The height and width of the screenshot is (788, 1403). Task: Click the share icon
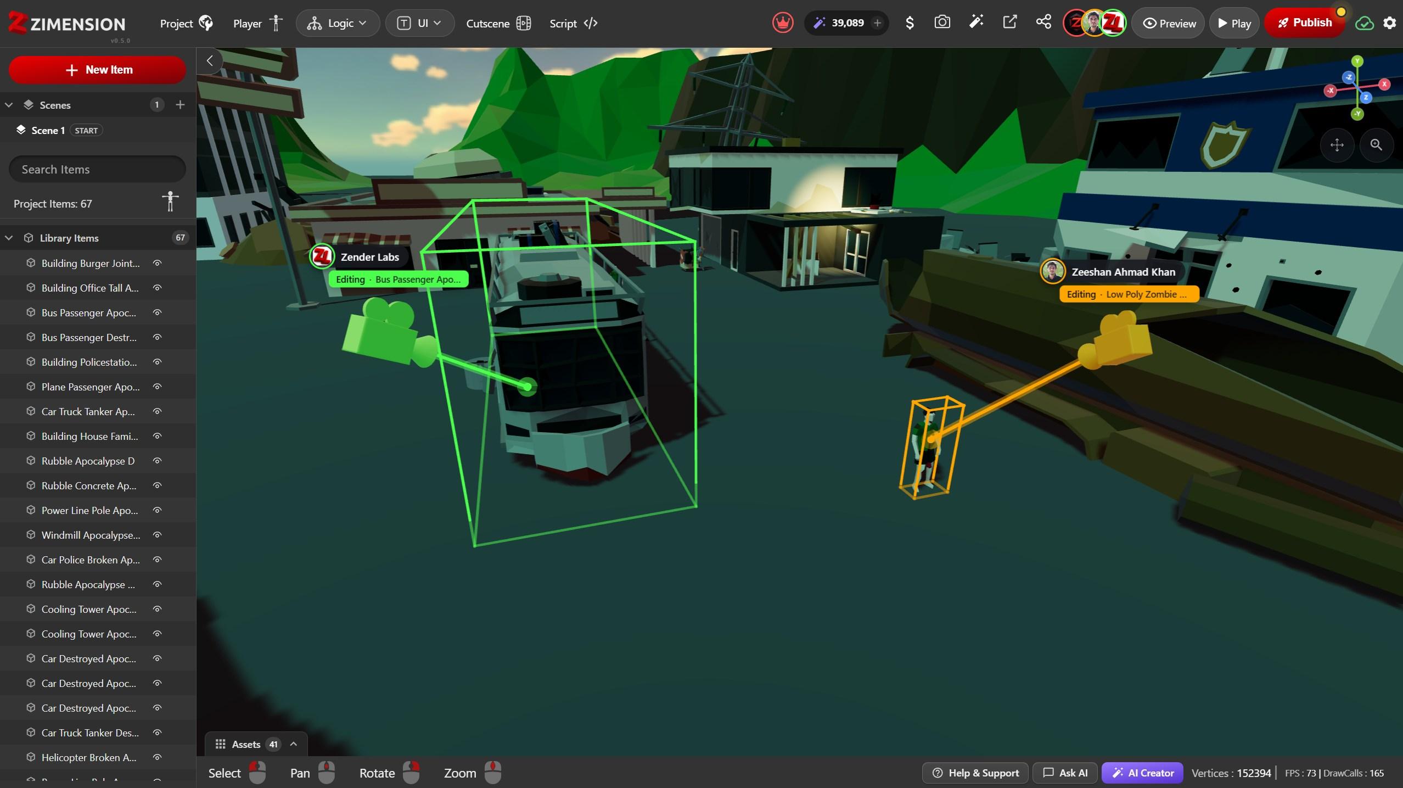[x=1043, y=23]
